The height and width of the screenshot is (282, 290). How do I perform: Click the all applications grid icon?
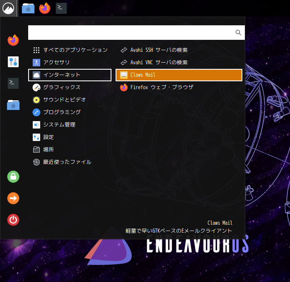click(x=36, y=50)
